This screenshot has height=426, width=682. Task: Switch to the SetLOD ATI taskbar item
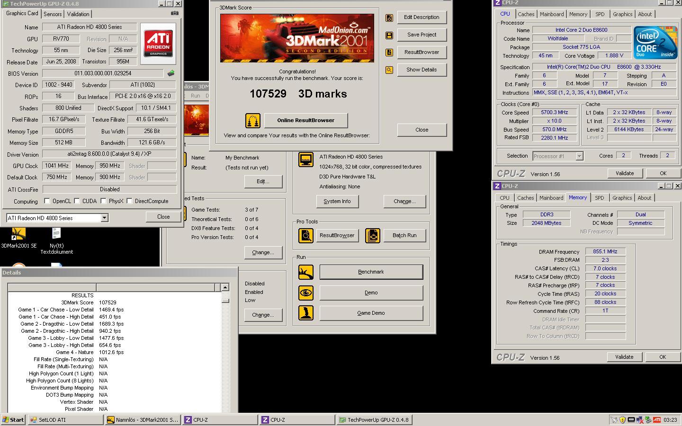point(65,419)
